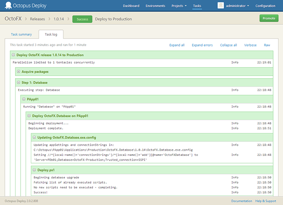Click the 22:19:01 timestamp

point(264,62)
